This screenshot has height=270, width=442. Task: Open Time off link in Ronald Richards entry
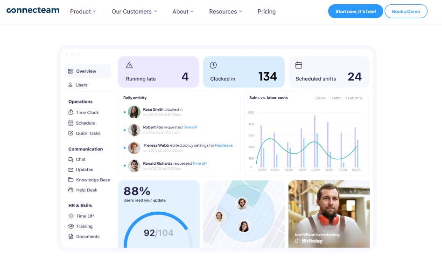200,163
